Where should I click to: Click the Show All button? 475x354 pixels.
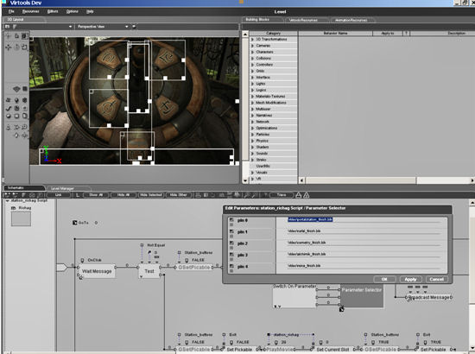pyautogui.click(x=96, y=195)
